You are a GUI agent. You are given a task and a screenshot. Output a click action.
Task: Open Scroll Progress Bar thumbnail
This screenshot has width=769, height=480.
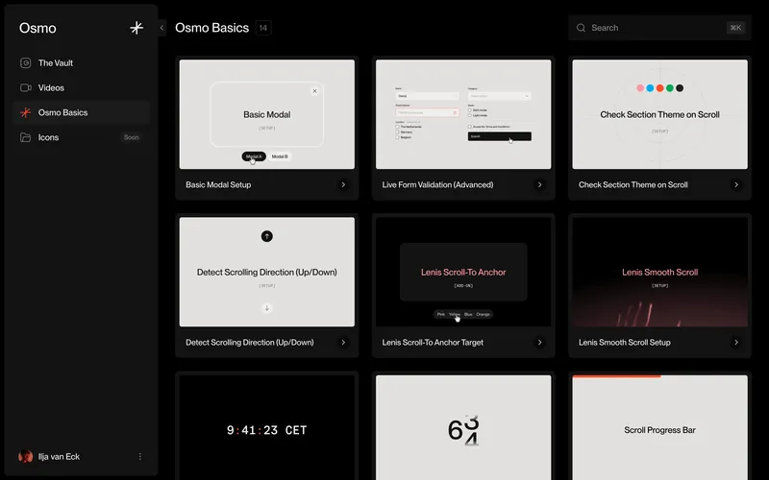[x=660, y=428]
